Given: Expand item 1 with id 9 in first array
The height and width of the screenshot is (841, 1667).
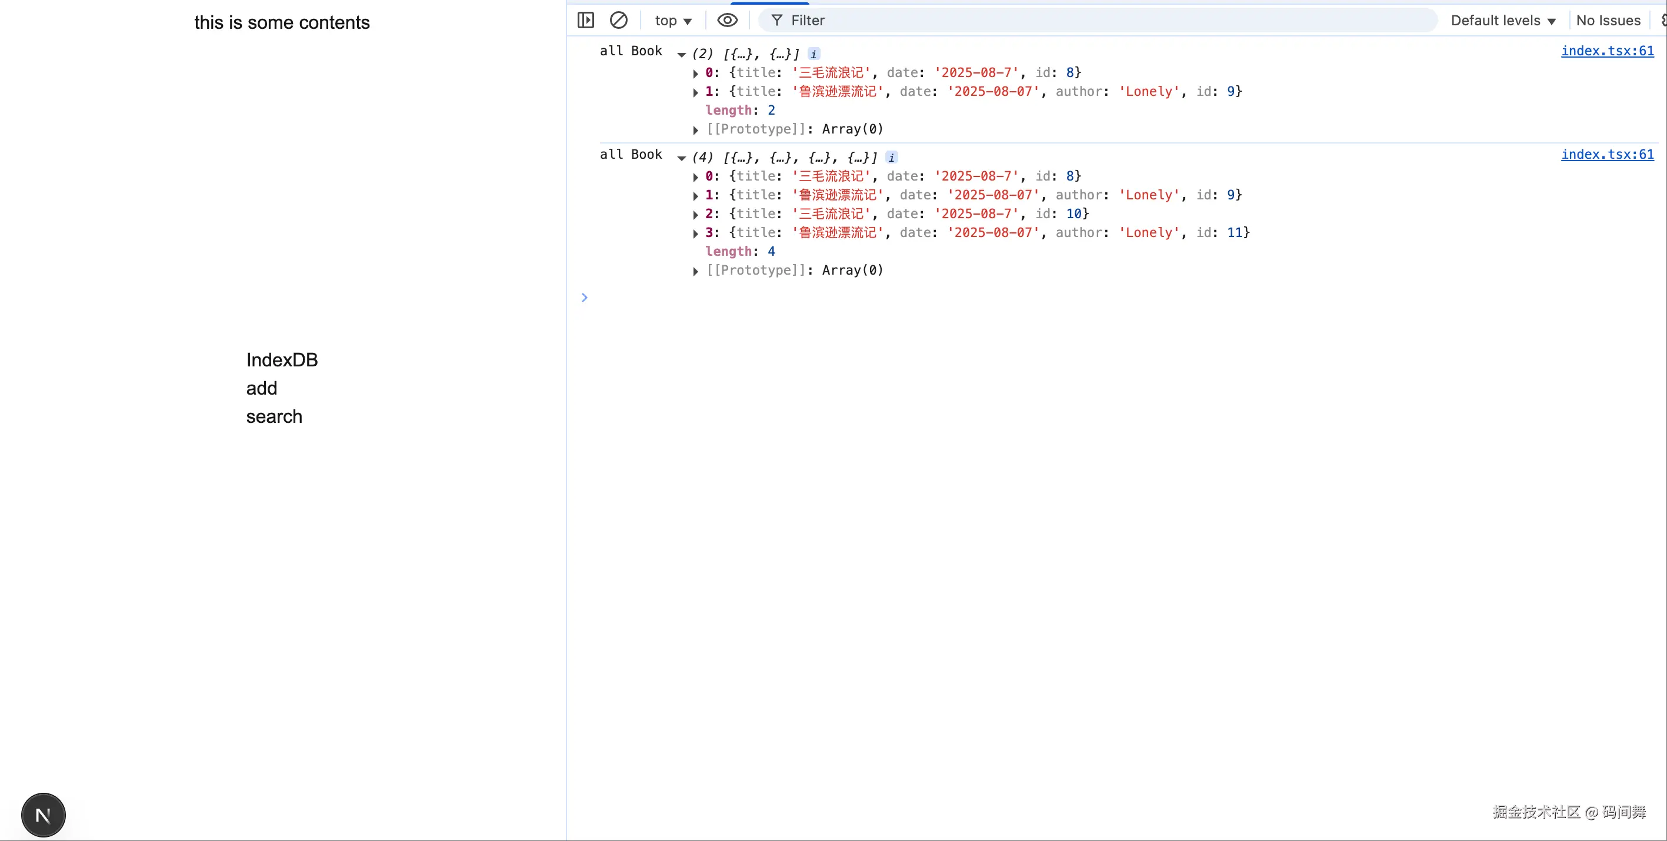Looking at the screenshot, I should tap(696, 92).
